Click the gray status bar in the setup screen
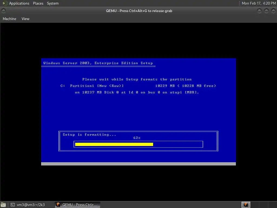The height and width of the screenshot is (208, 277). pos(138,164)
